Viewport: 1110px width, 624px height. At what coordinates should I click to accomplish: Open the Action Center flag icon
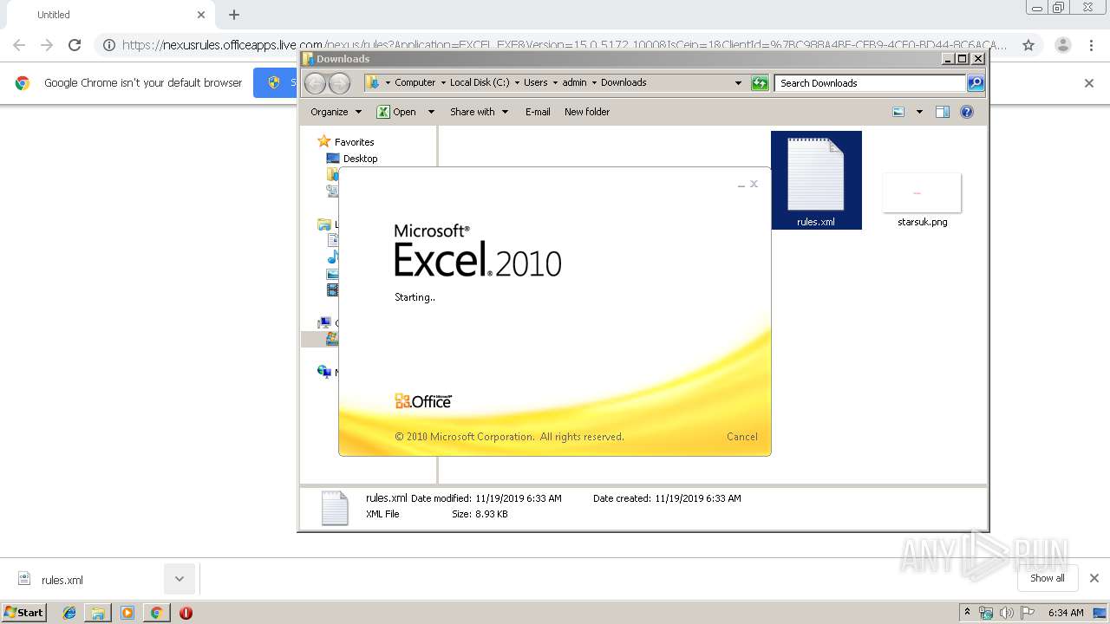tap(1028, 613)
